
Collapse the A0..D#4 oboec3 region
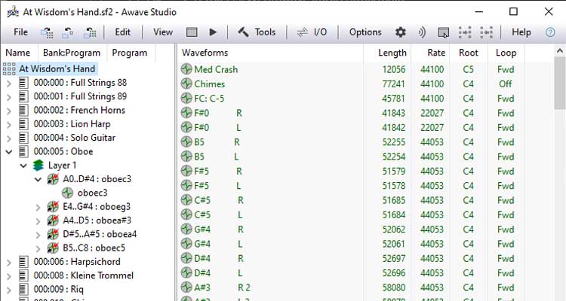click(38, 179)
